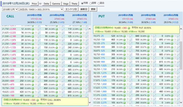
Task: Click green plus for CALL 21,750 January column
Action: coord(33,29)
